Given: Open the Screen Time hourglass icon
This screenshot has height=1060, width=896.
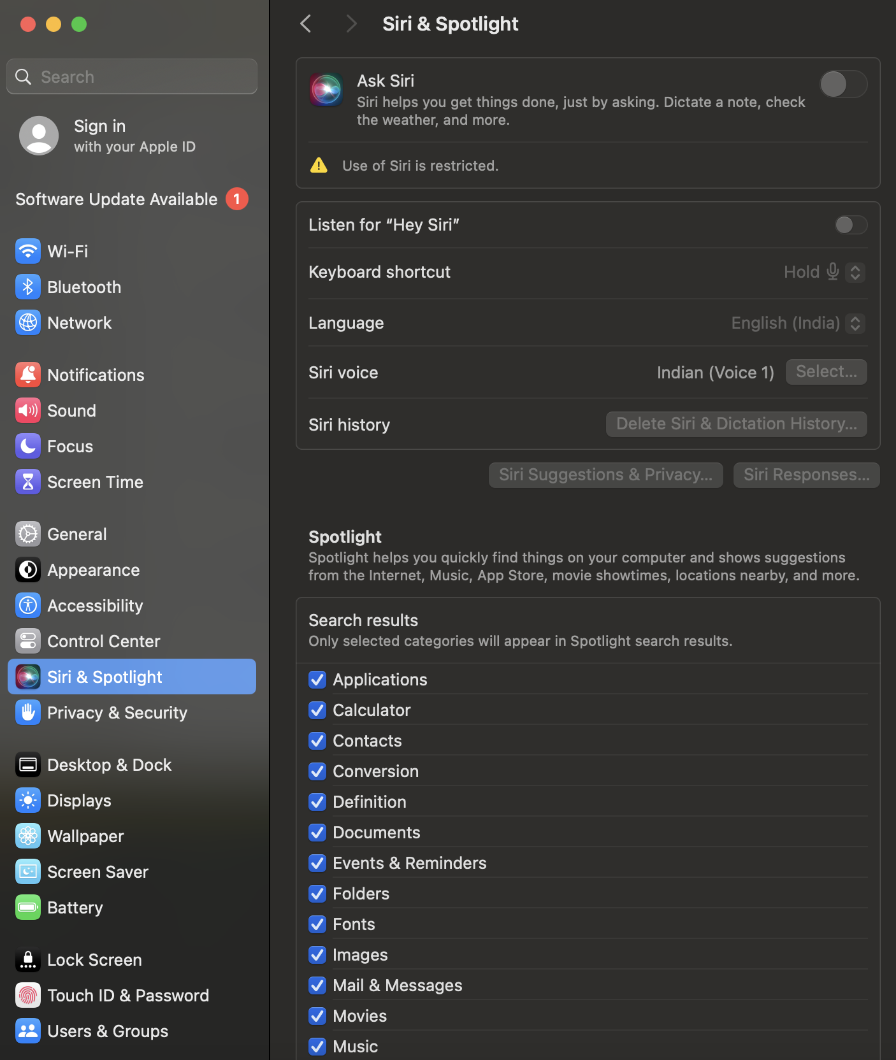Looking at the screenshot, I should click(28, 482).
